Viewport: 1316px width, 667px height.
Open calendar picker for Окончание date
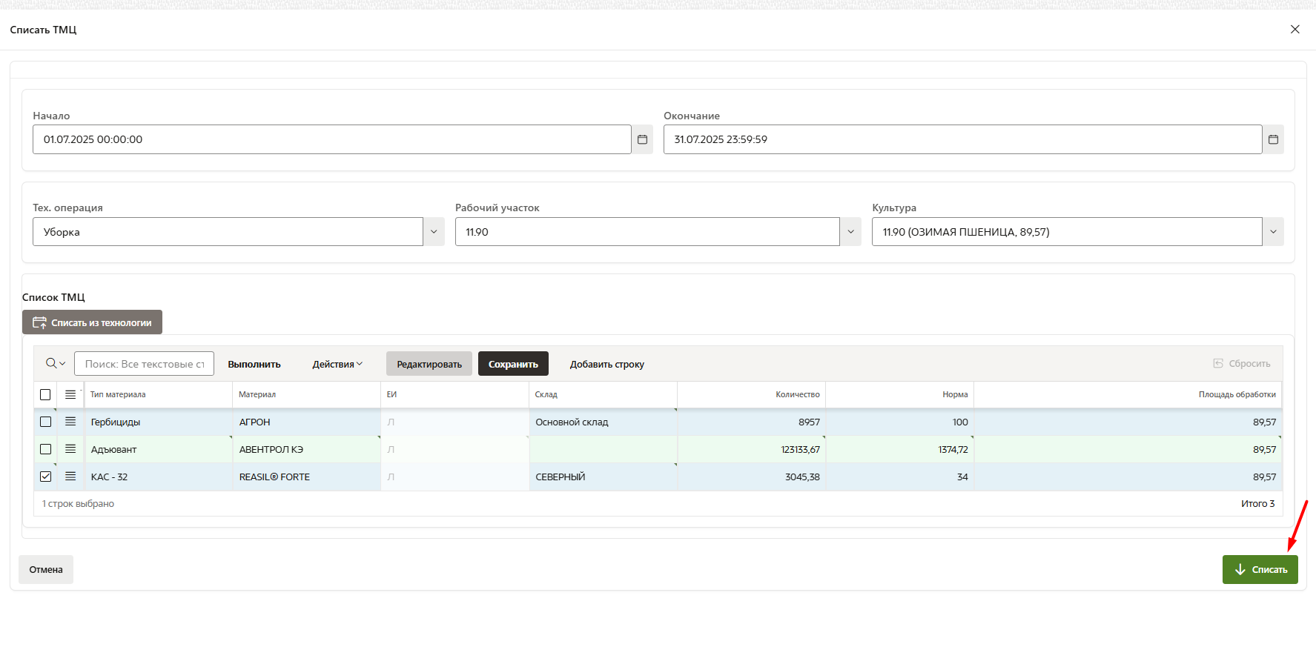coord(1273,139)
